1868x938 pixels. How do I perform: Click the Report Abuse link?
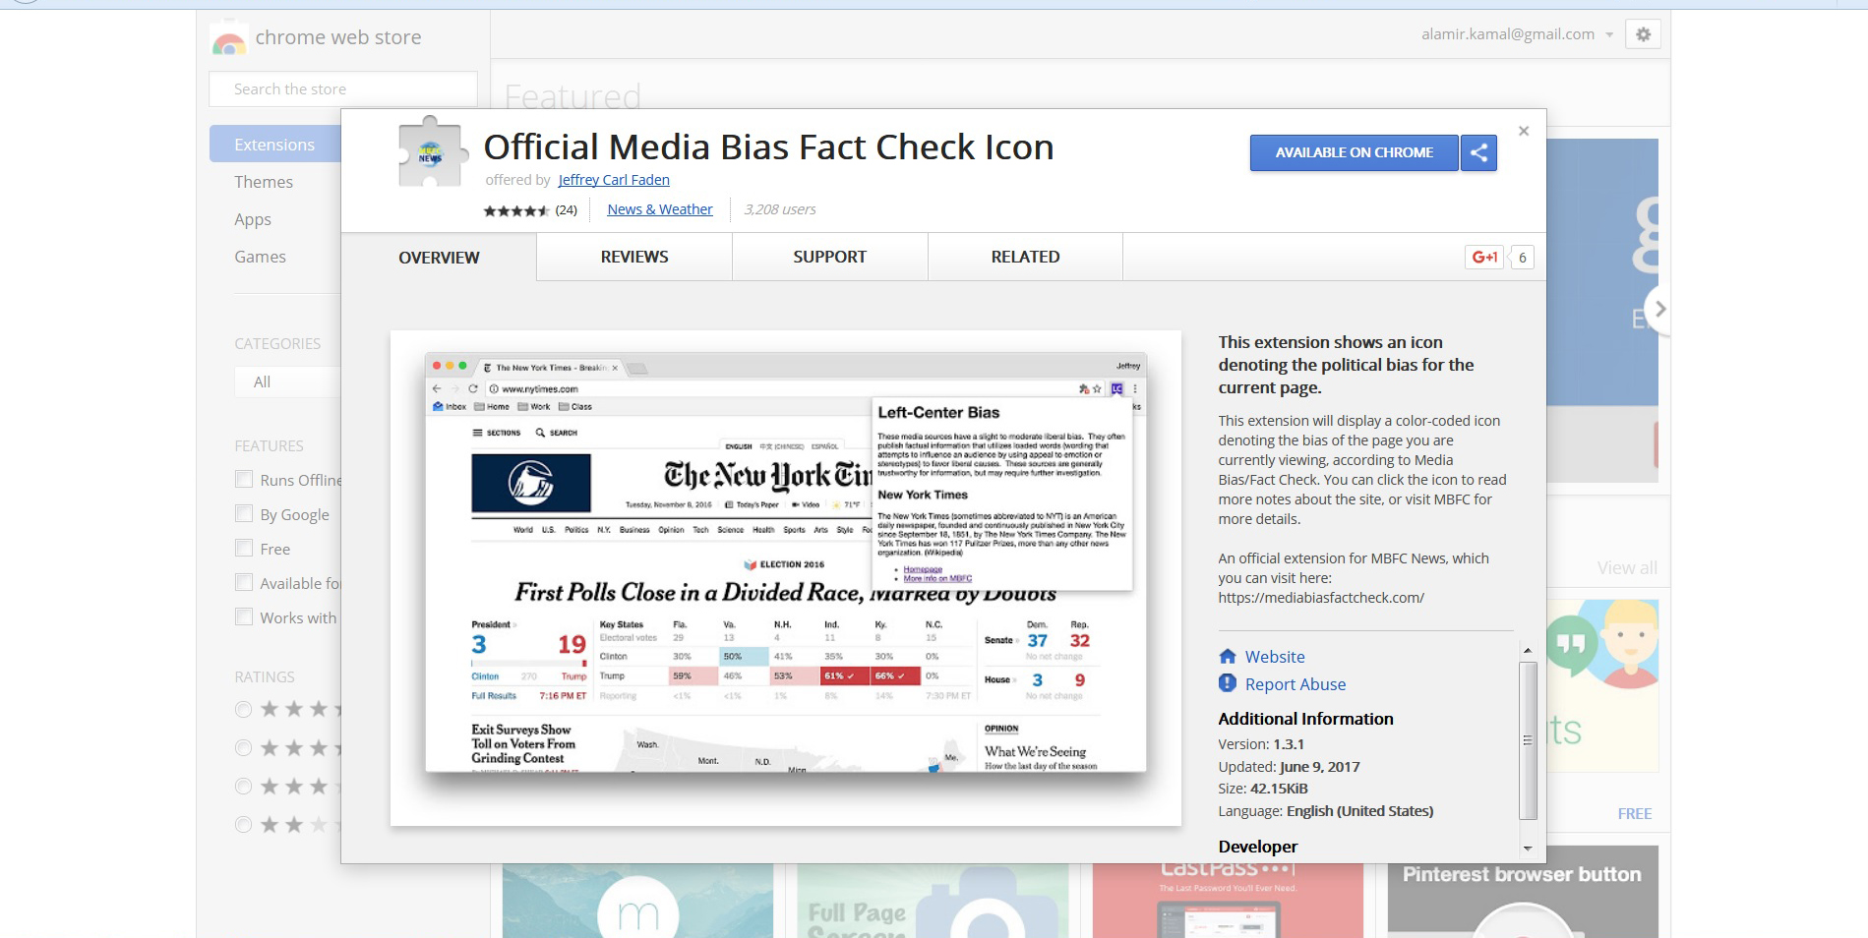pyautogui.click(x=1296, y=684)
